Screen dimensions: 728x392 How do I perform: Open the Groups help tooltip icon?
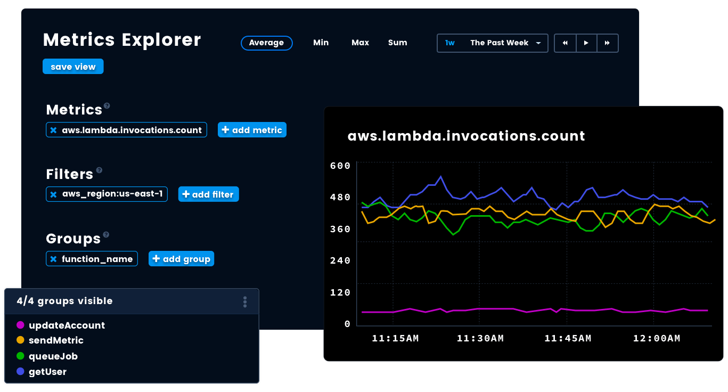tap(107, 234)
